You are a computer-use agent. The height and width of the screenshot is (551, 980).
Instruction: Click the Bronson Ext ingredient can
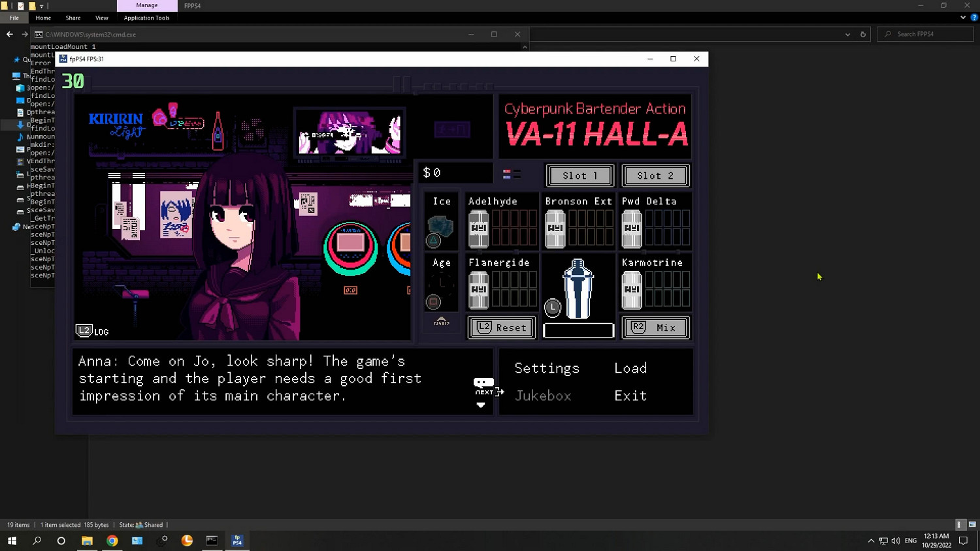(555, 228)
